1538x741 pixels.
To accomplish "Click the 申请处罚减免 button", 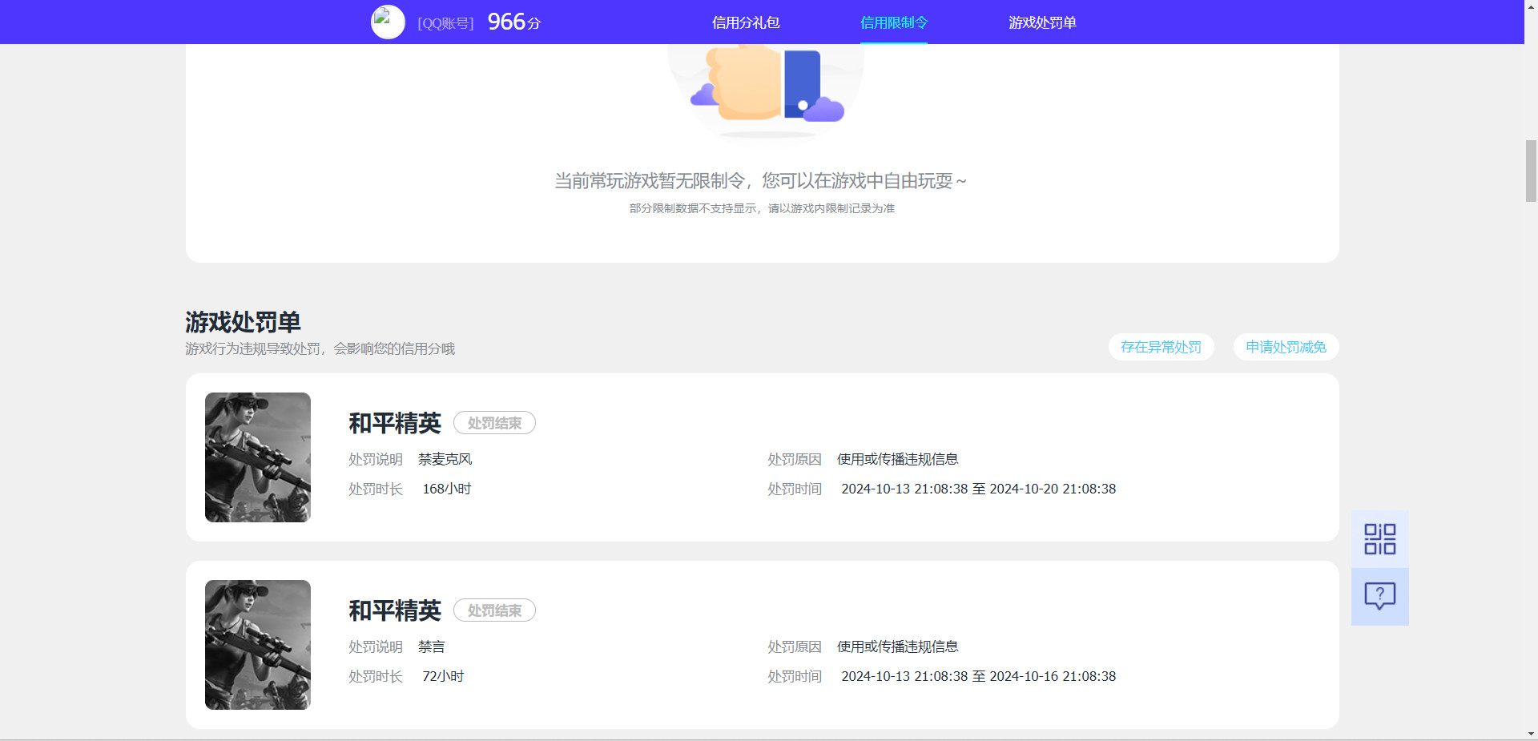I will coord(1286,347).
